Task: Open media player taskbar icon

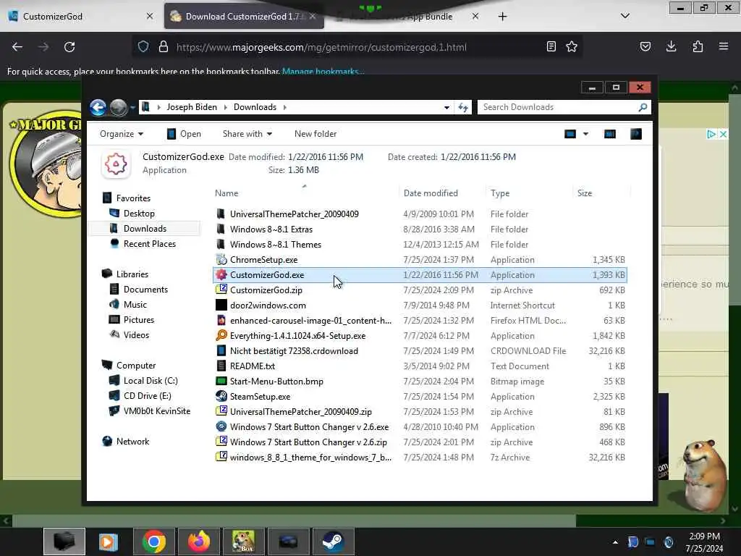Action: tap(109, 542)
